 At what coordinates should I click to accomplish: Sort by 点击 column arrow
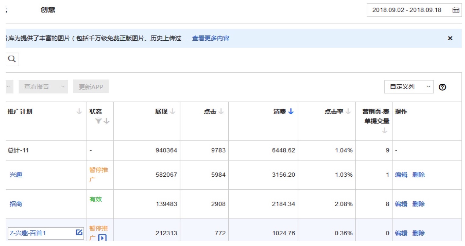(221, 112)
